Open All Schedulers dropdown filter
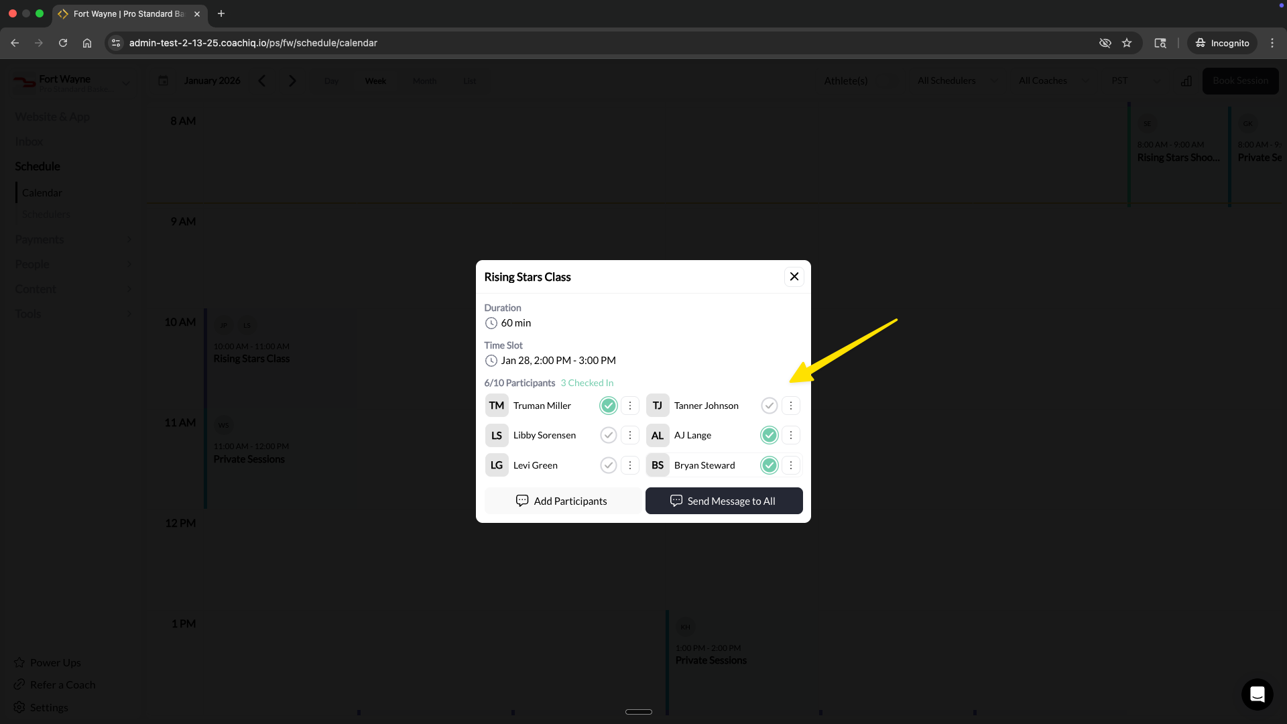Viewport: 1287px width, 724px height. tap(957, 80)
